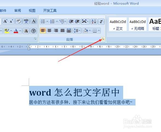
Task: Toggle character shading icon
Action: (x=26, y=31)
